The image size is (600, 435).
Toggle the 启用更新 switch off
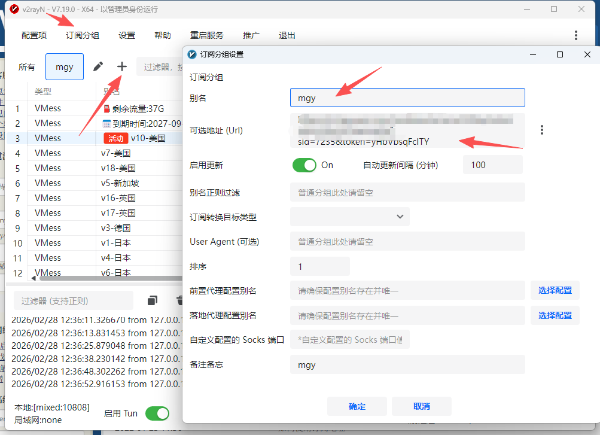304,165
